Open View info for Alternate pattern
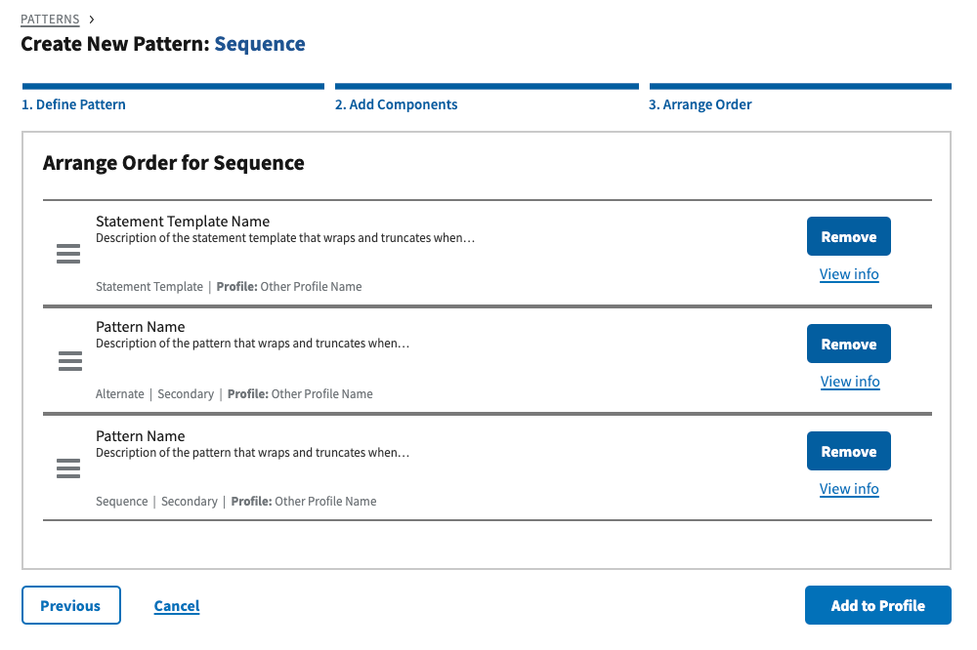977x650 pixels. coord(850,382)
